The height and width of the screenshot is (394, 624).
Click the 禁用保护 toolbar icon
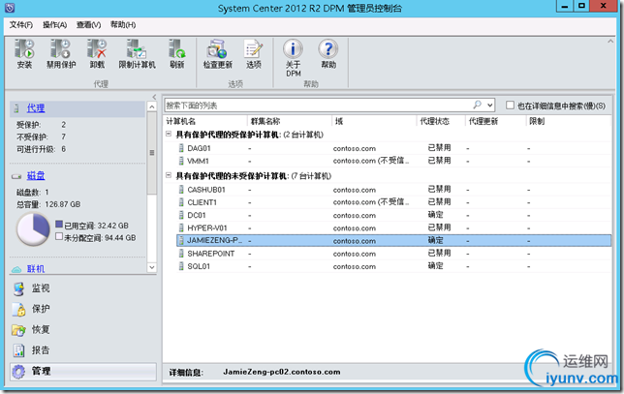point(60,49)
